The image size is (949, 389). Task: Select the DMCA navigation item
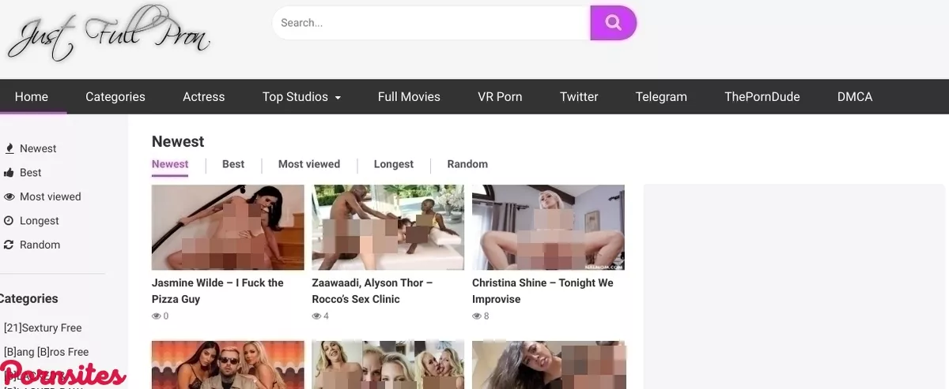coord(855,97)
